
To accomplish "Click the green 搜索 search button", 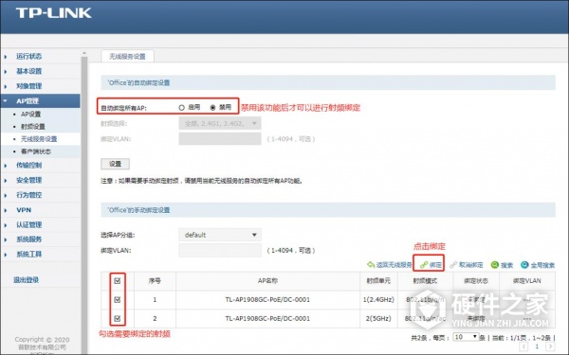I will [502, 265].
